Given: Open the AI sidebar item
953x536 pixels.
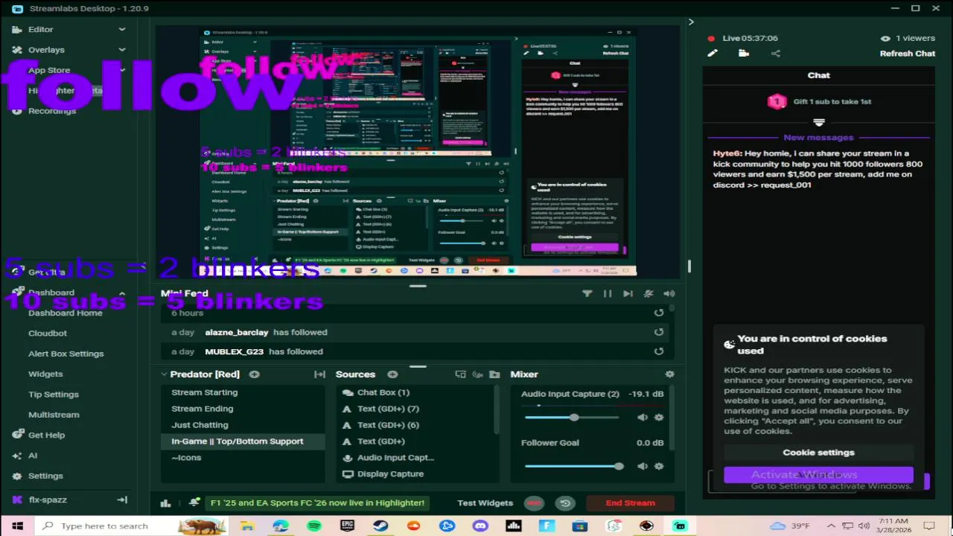Looking at the screenshot, I should 33,456.
